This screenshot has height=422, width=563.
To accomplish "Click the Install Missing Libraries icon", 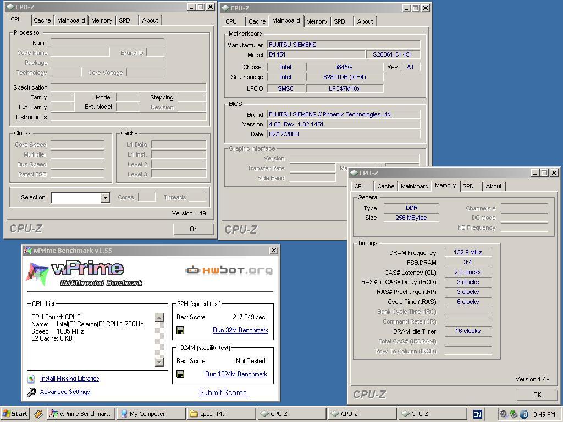I will [x=31, y=379].
